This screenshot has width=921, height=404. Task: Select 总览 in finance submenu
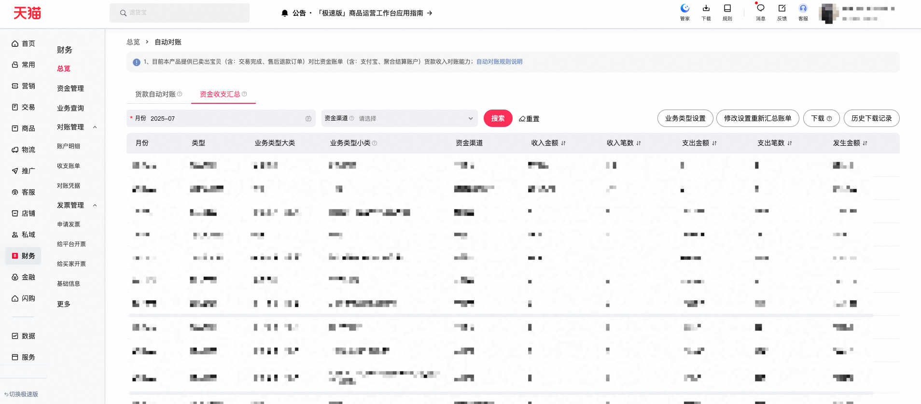[x=64, y=69]
